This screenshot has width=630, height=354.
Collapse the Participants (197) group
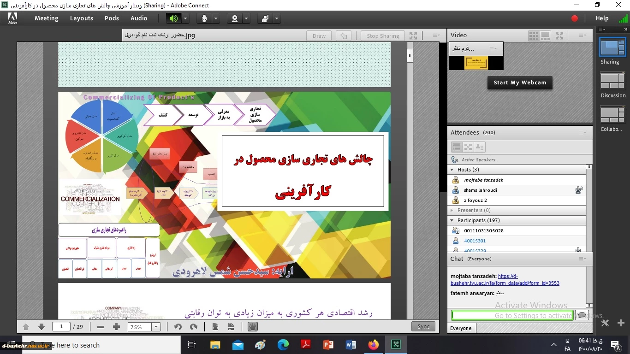pos(452,220)
